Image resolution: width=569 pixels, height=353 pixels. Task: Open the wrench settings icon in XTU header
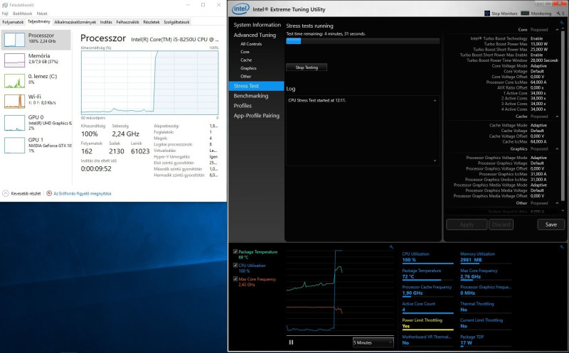click(x=558, y=13)
